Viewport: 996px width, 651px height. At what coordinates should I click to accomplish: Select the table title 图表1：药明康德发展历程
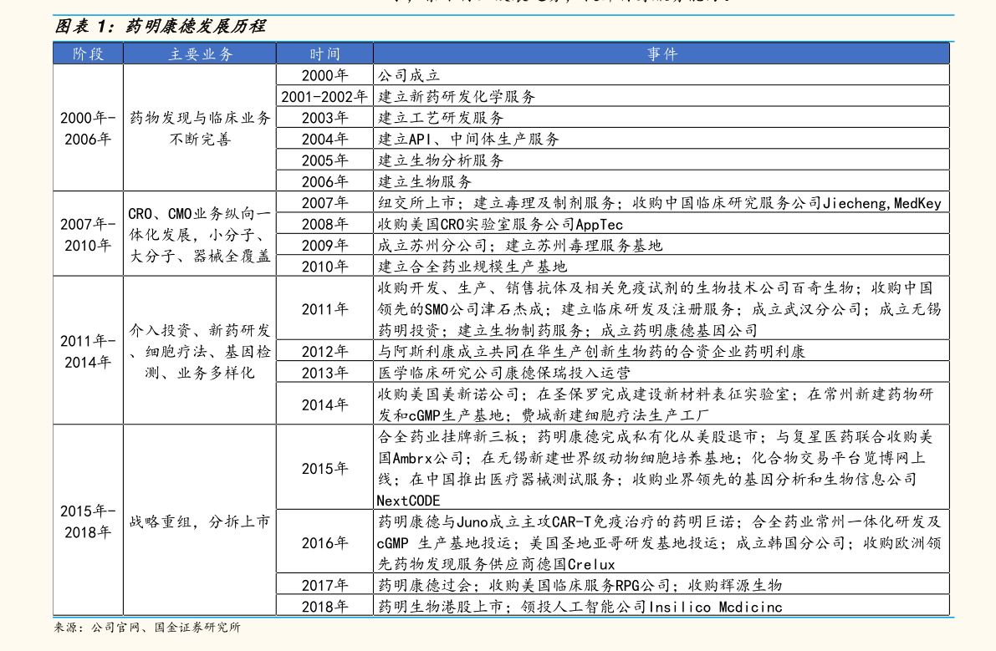[160, 27]
